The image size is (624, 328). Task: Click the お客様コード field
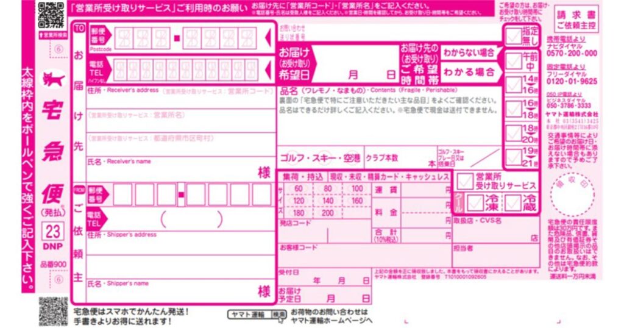click(x=364, y=255)
